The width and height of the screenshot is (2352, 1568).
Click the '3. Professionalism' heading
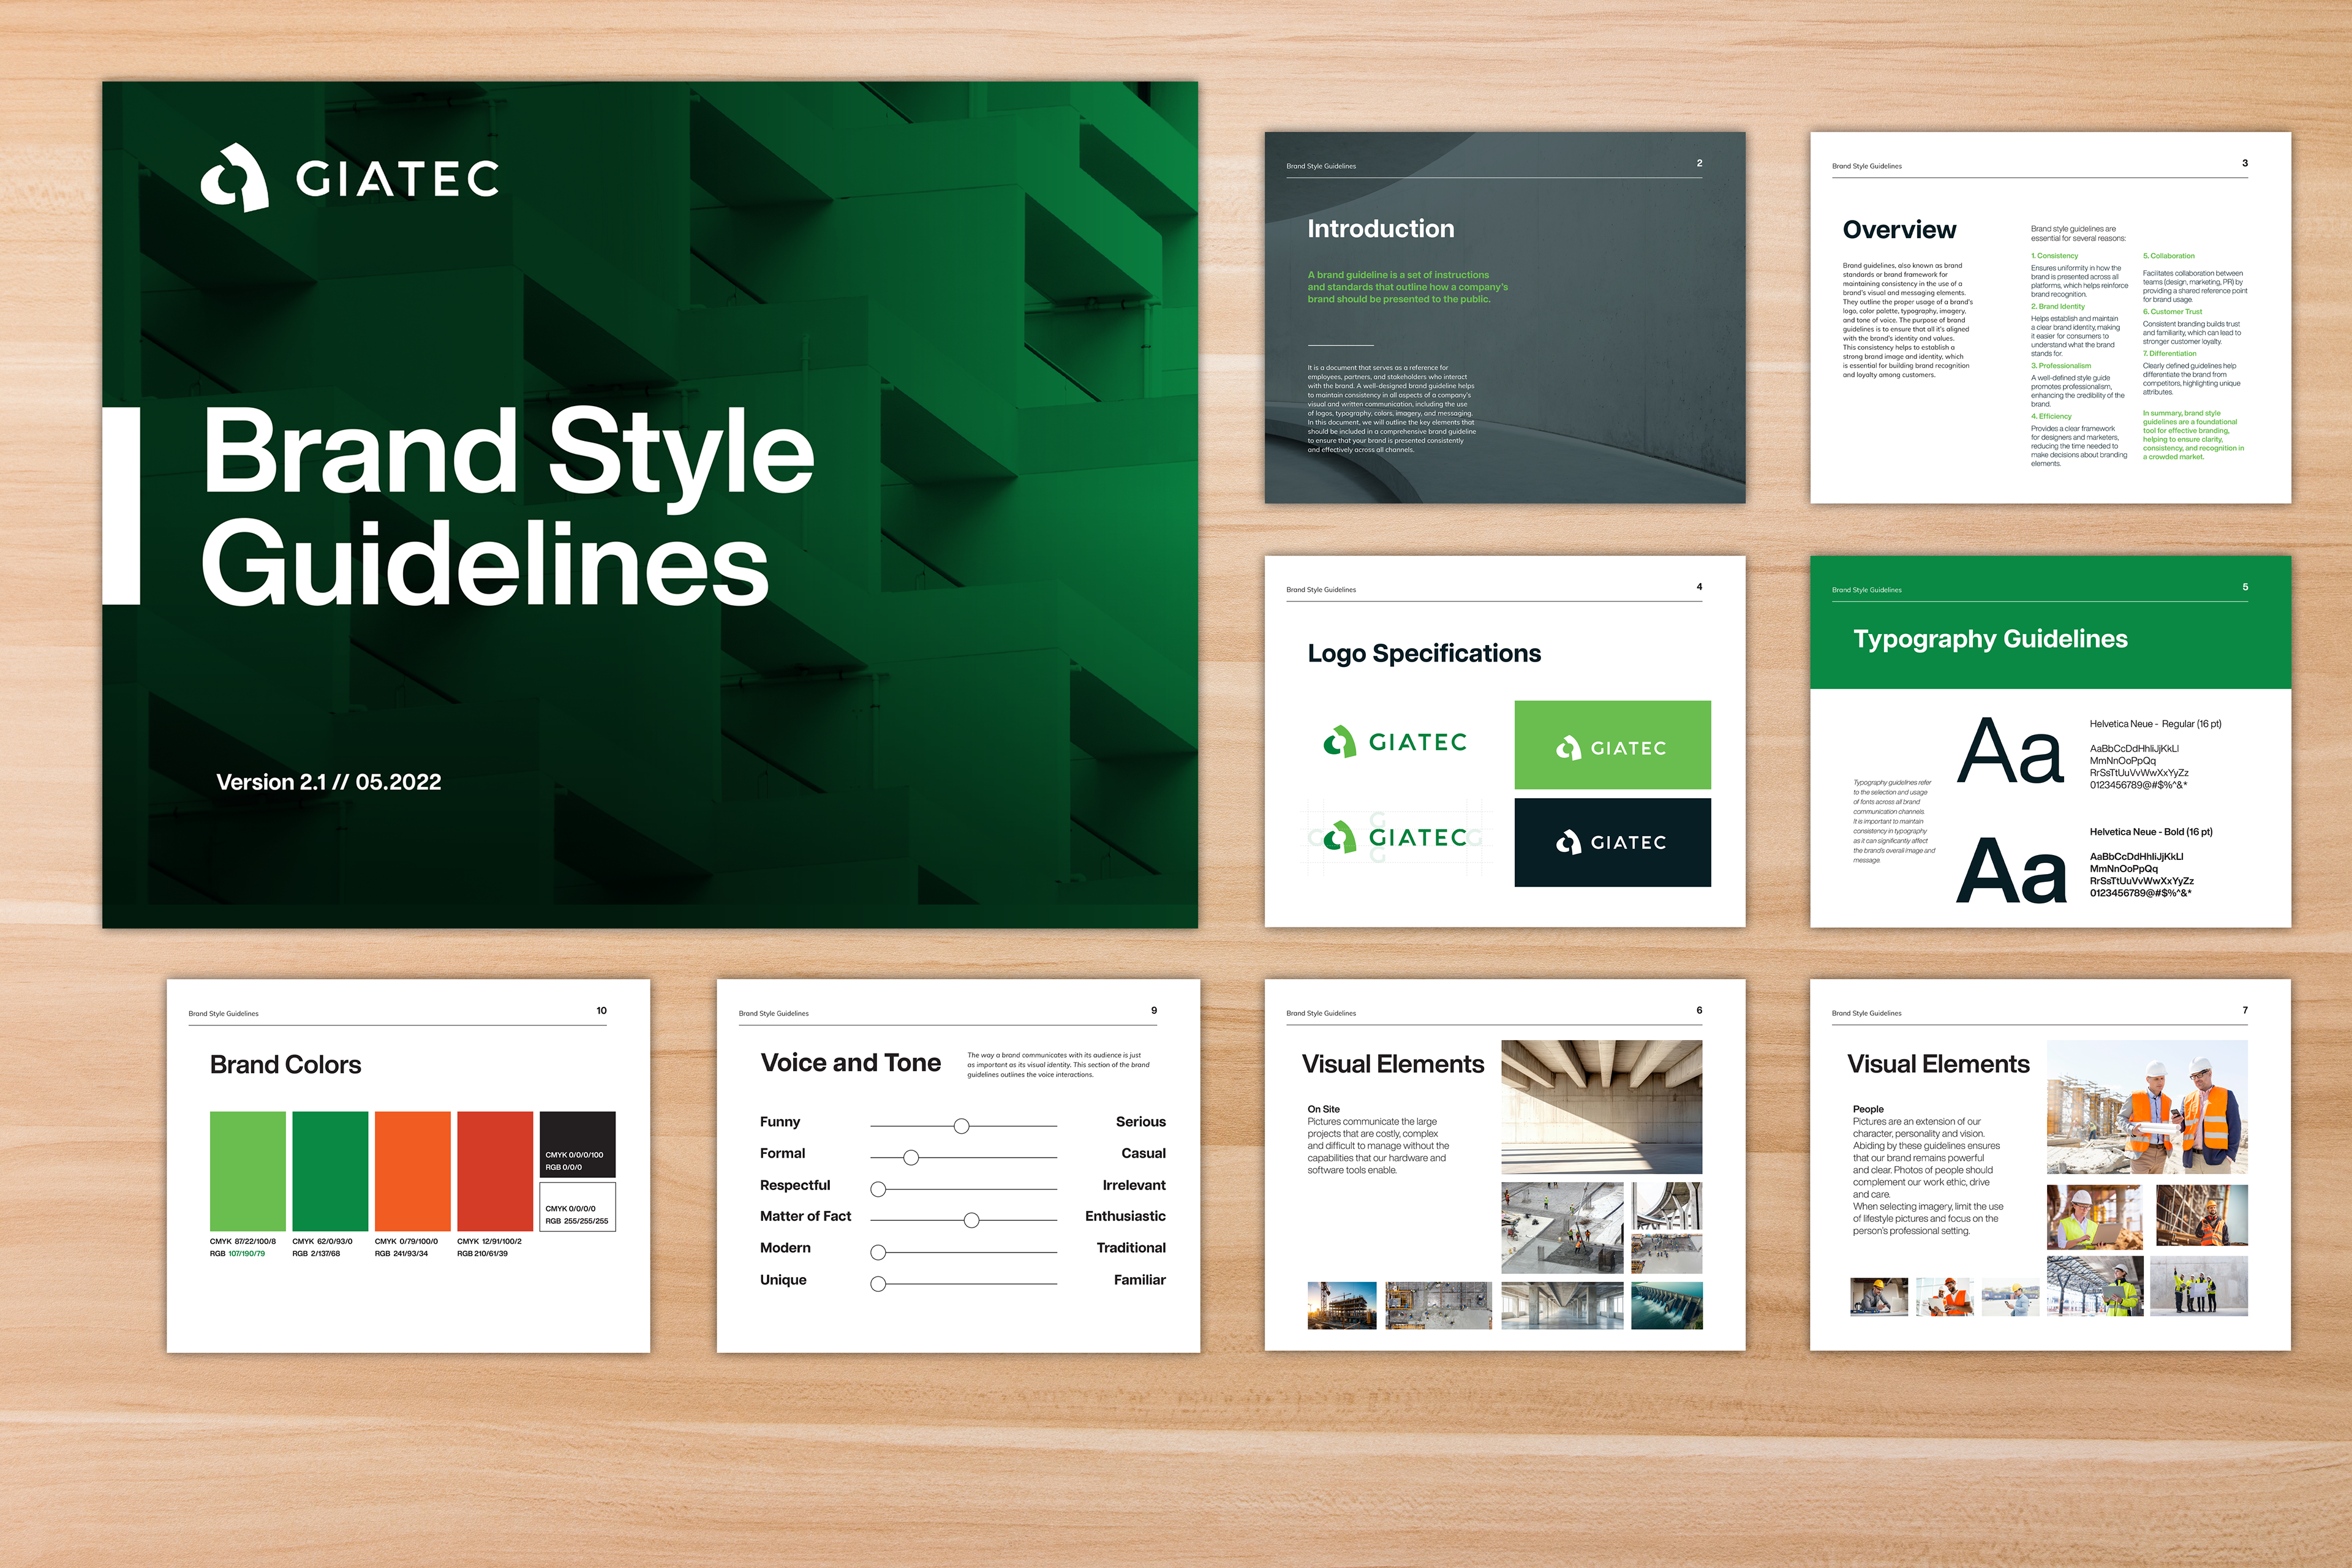[x=2061, y=366]
